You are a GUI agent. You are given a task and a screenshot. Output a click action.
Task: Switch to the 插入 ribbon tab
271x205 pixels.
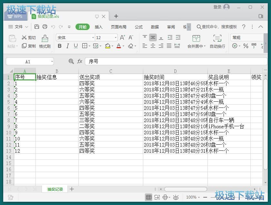click(98, 27)
